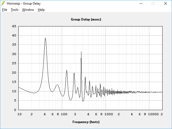Click the 25 value on the vertical axis

click(14, 63)
